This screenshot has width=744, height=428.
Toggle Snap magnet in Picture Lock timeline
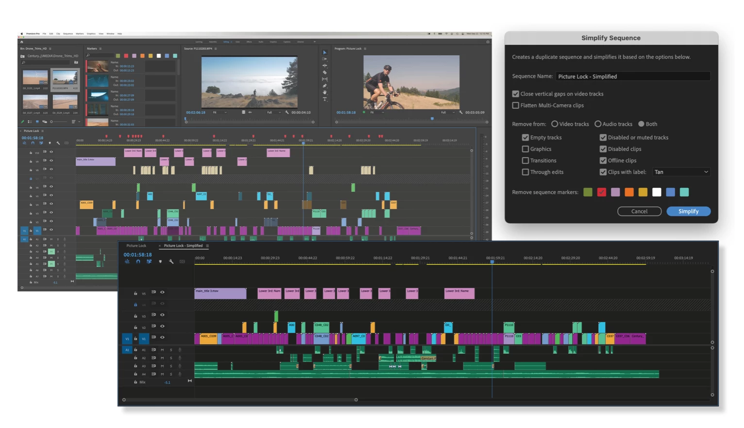[x=33, y=143]
